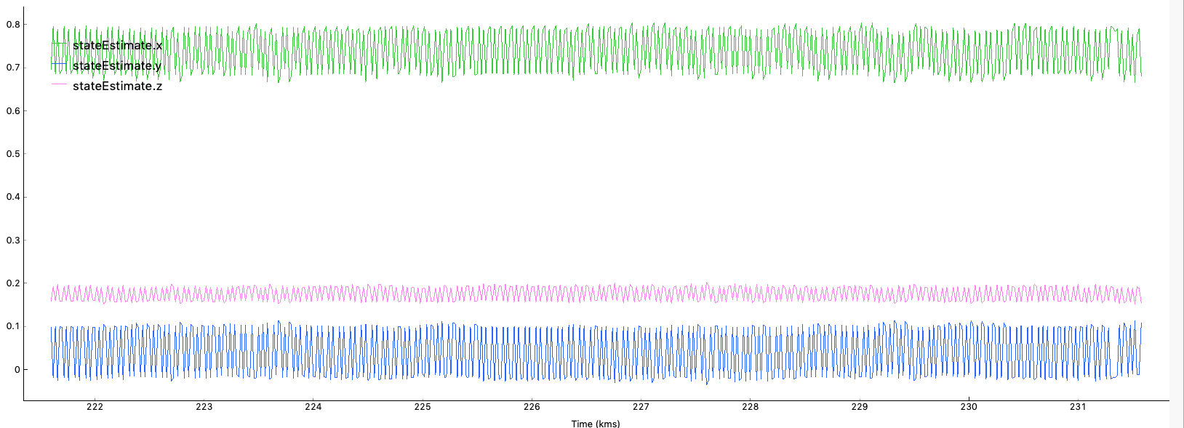Click the 231 tick label on the time axis
The width and height of the screenshot is (1184, 428).
tap(1078, 407)
